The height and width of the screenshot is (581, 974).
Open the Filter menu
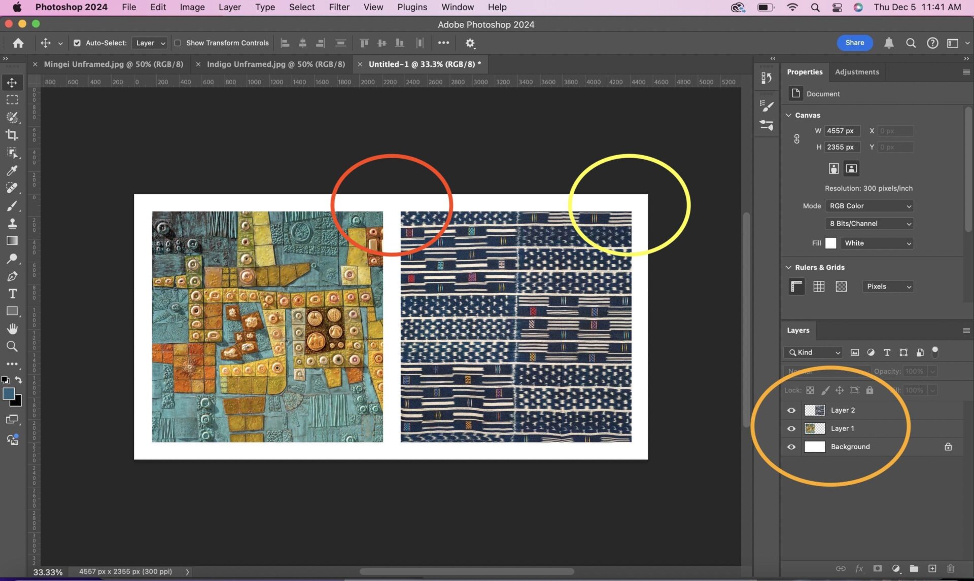(x=339, y=7)
